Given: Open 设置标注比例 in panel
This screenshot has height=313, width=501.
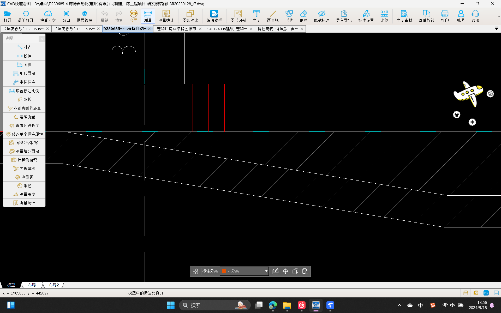Looking at the screenshot, I should (24, 91).
